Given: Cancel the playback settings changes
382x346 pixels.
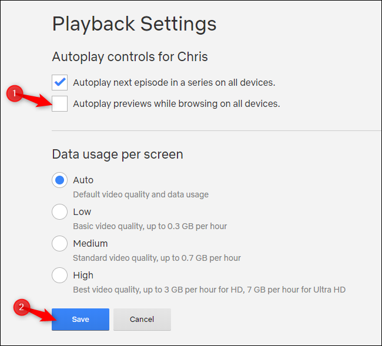Looking at the screenshot, I should [142, 320].
